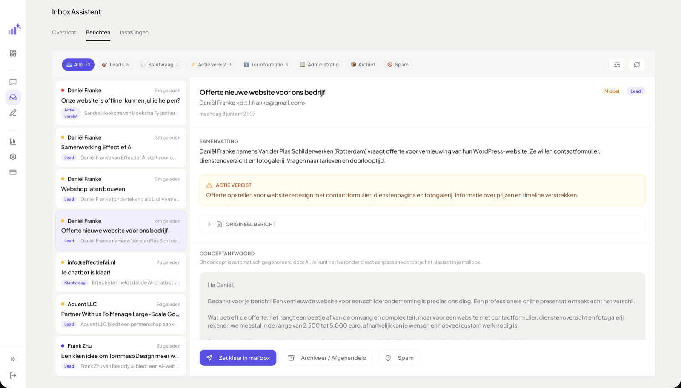Expand the Origineel bericht chevron
681x388 pixels.
point(209,224)
